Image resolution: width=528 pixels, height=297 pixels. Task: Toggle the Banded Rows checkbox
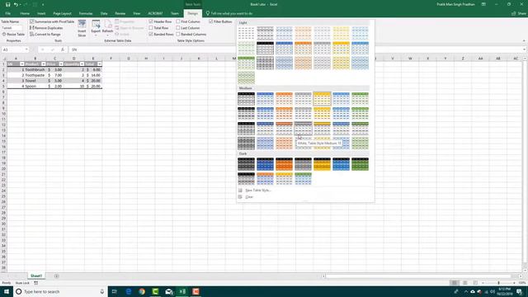click(151, 35)
